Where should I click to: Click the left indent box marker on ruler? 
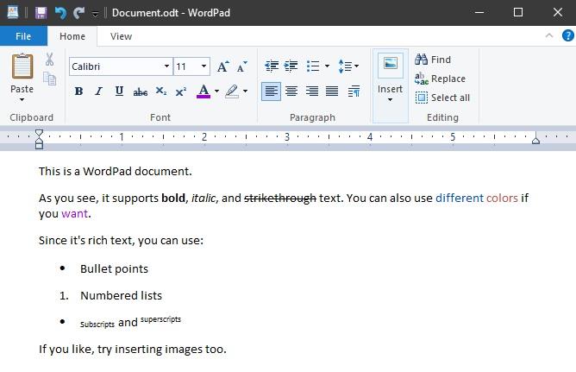(x=39, y=146)
